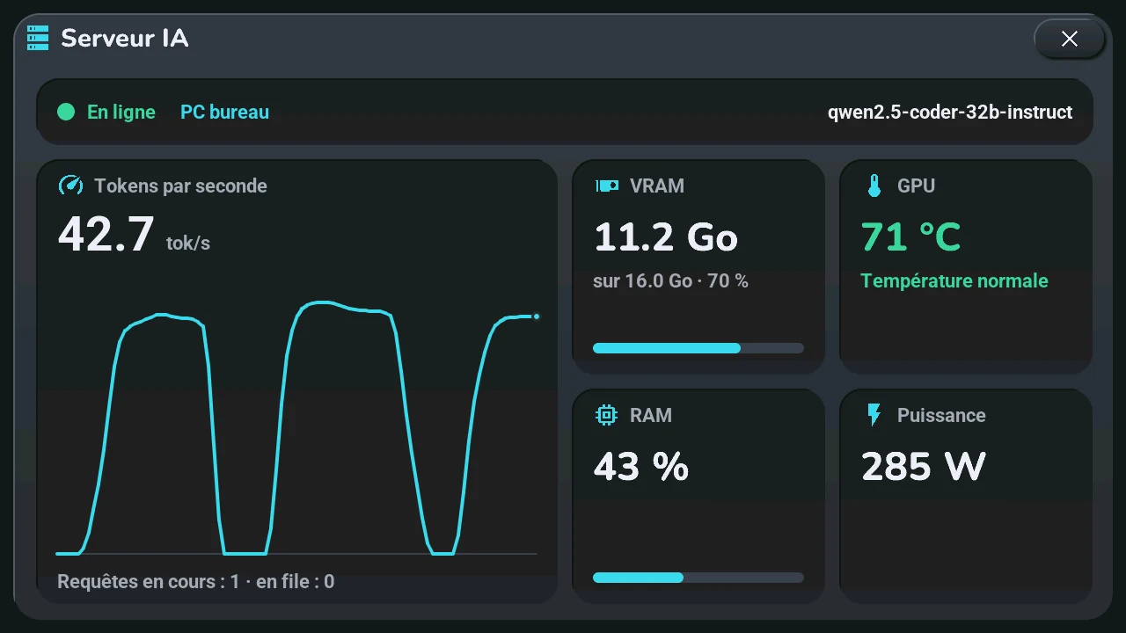This screenshot has height=633, width=1126.
Task: Click the Serveur IA title
Action: pyautogui.click(x=124, y=39)
